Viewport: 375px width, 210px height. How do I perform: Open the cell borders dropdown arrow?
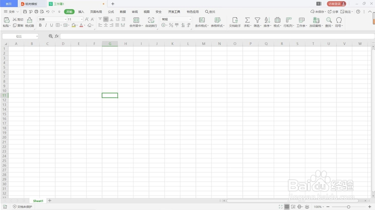point(61,25)
